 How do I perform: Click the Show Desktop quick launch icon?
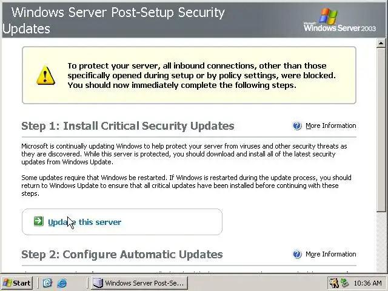(x=48, y=283)
